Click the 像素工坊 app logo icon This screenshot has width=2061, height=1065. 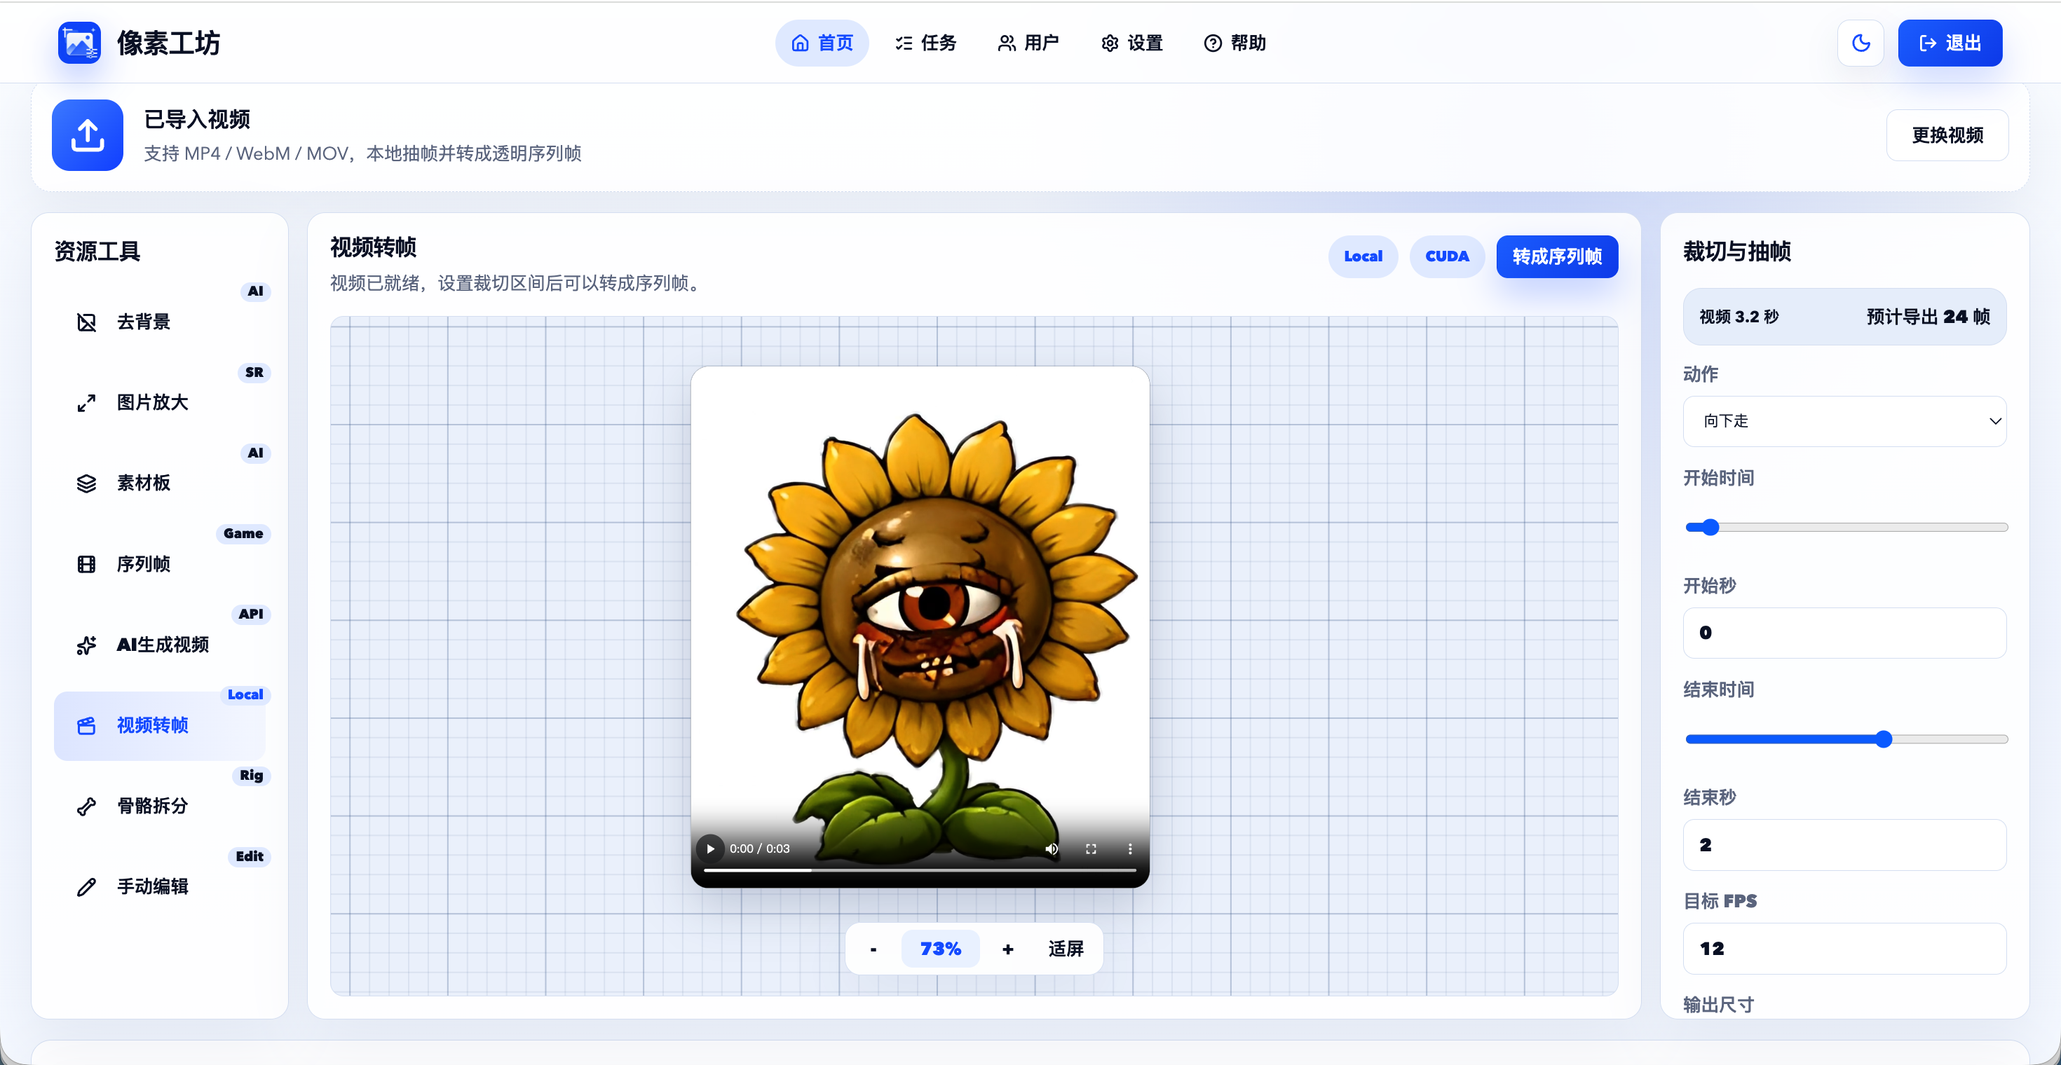tap(79, 42)
